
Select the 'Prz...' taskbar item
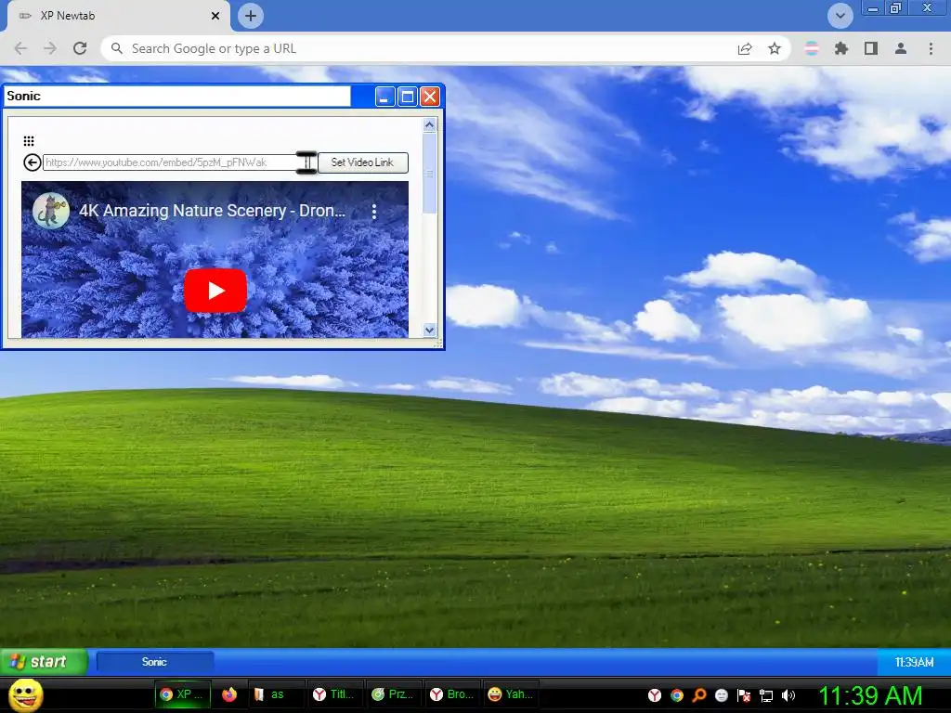394,694
